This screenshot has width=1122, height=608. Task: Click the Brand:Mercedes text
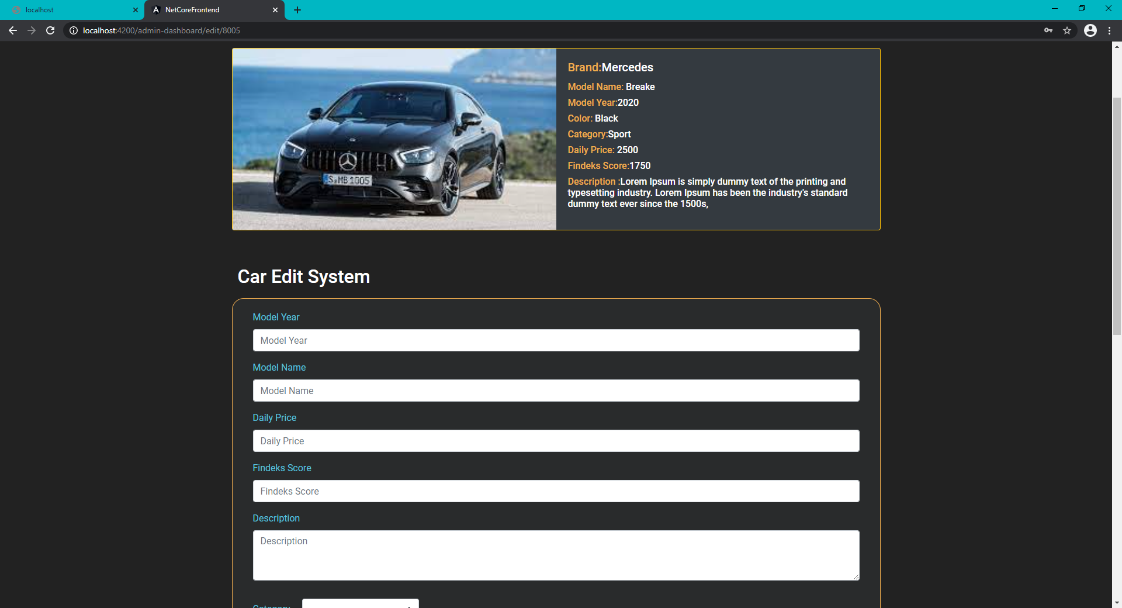(610, 67)
